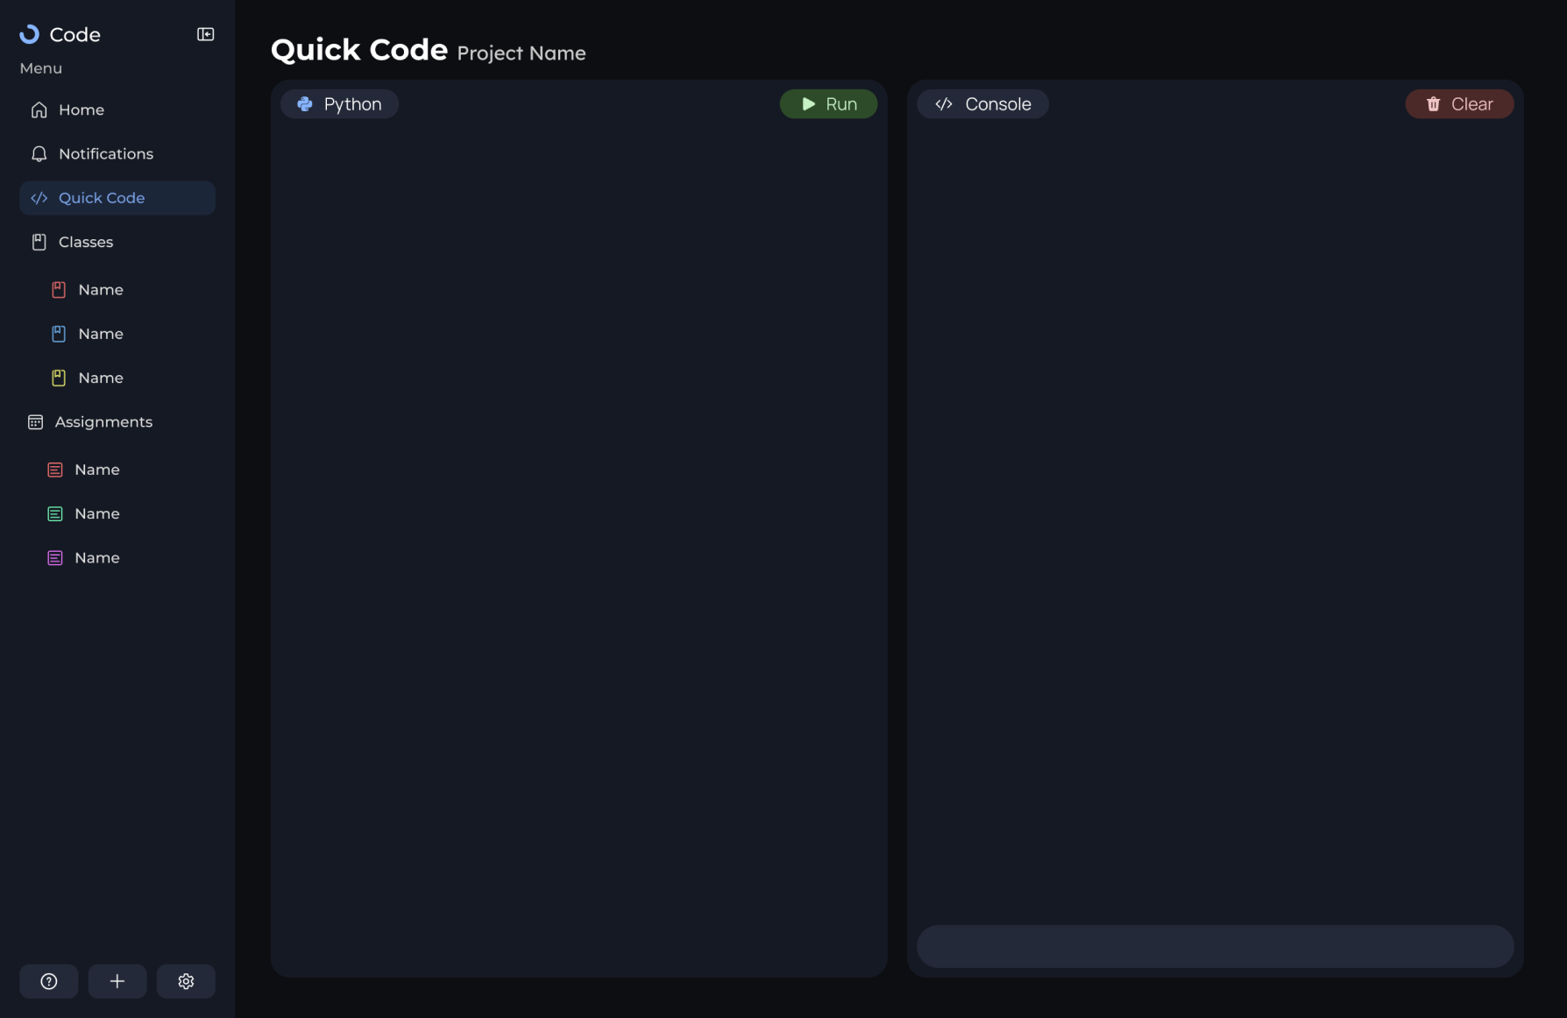Select Quick Code in the sidebar
Viewport: 1567px width, 1018px height.
tap(101, 198)
